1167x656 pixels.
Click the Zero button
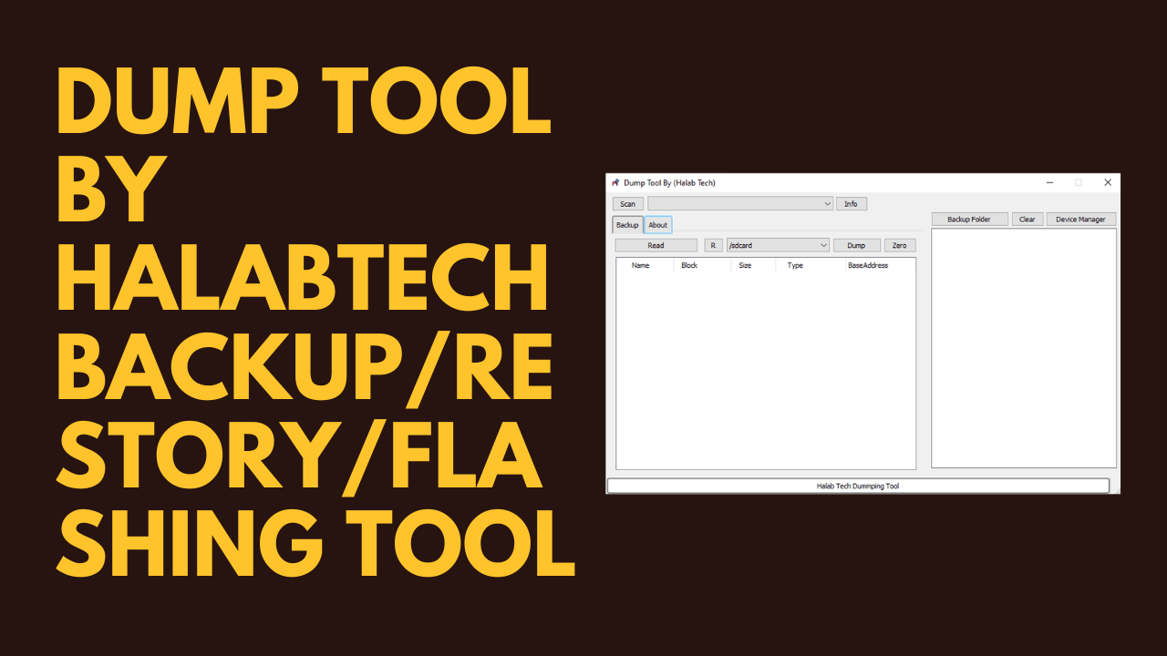[x=899, y=245]
